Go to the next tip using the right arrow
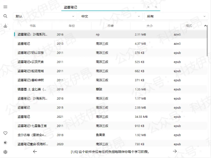211x158 pixels. click(x=175, y=151)
